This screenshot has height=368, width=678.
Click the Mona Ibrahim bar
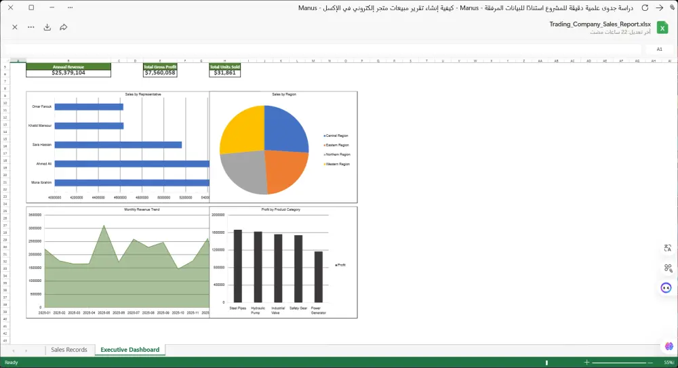pos(132,183)
